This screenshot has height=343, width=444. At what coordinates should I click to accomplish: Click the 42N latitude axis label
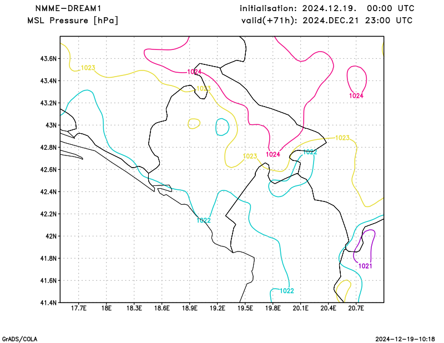(51, 236)
